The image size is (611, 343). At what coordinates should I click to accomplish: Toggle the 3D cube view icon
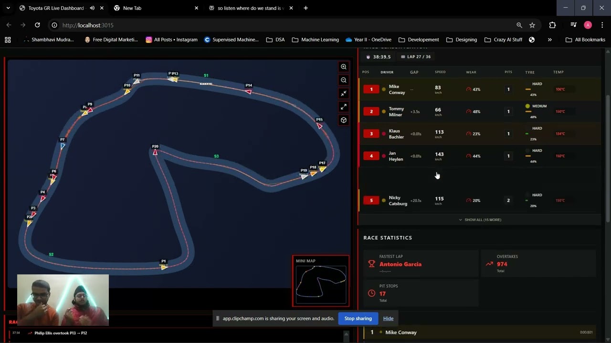pyautogui.click(x=343, y=120)
